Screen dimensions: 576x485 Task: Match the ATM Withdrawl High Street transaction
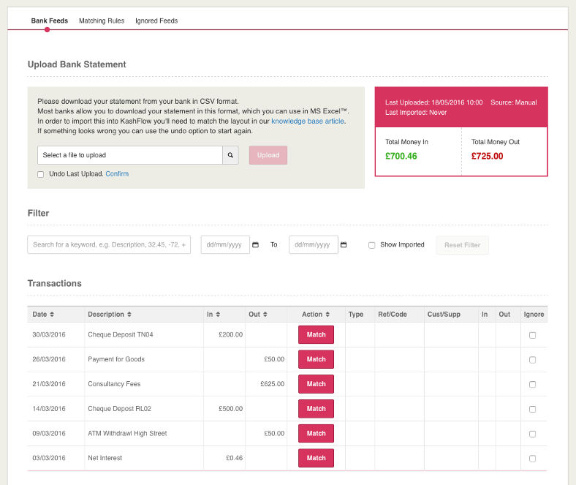point(316,433)
